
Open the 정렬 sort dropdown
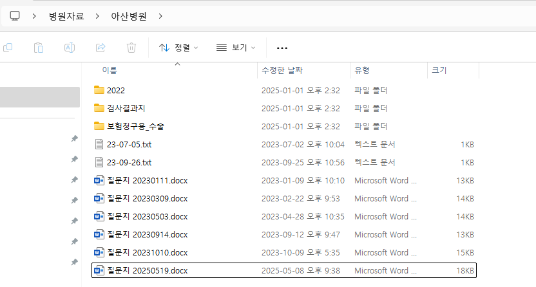178,48
